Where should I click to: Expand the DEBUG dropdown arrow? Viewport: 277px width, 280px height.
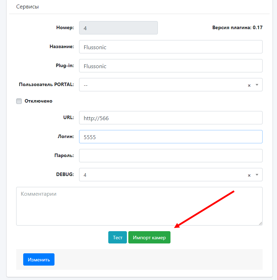pyautogui.click(x=257, y=175)
